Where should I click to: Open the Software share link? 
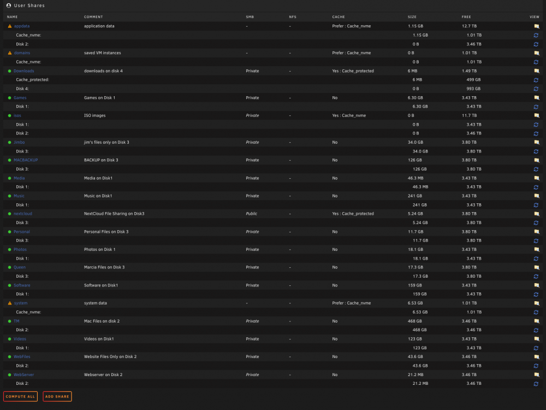22,285
